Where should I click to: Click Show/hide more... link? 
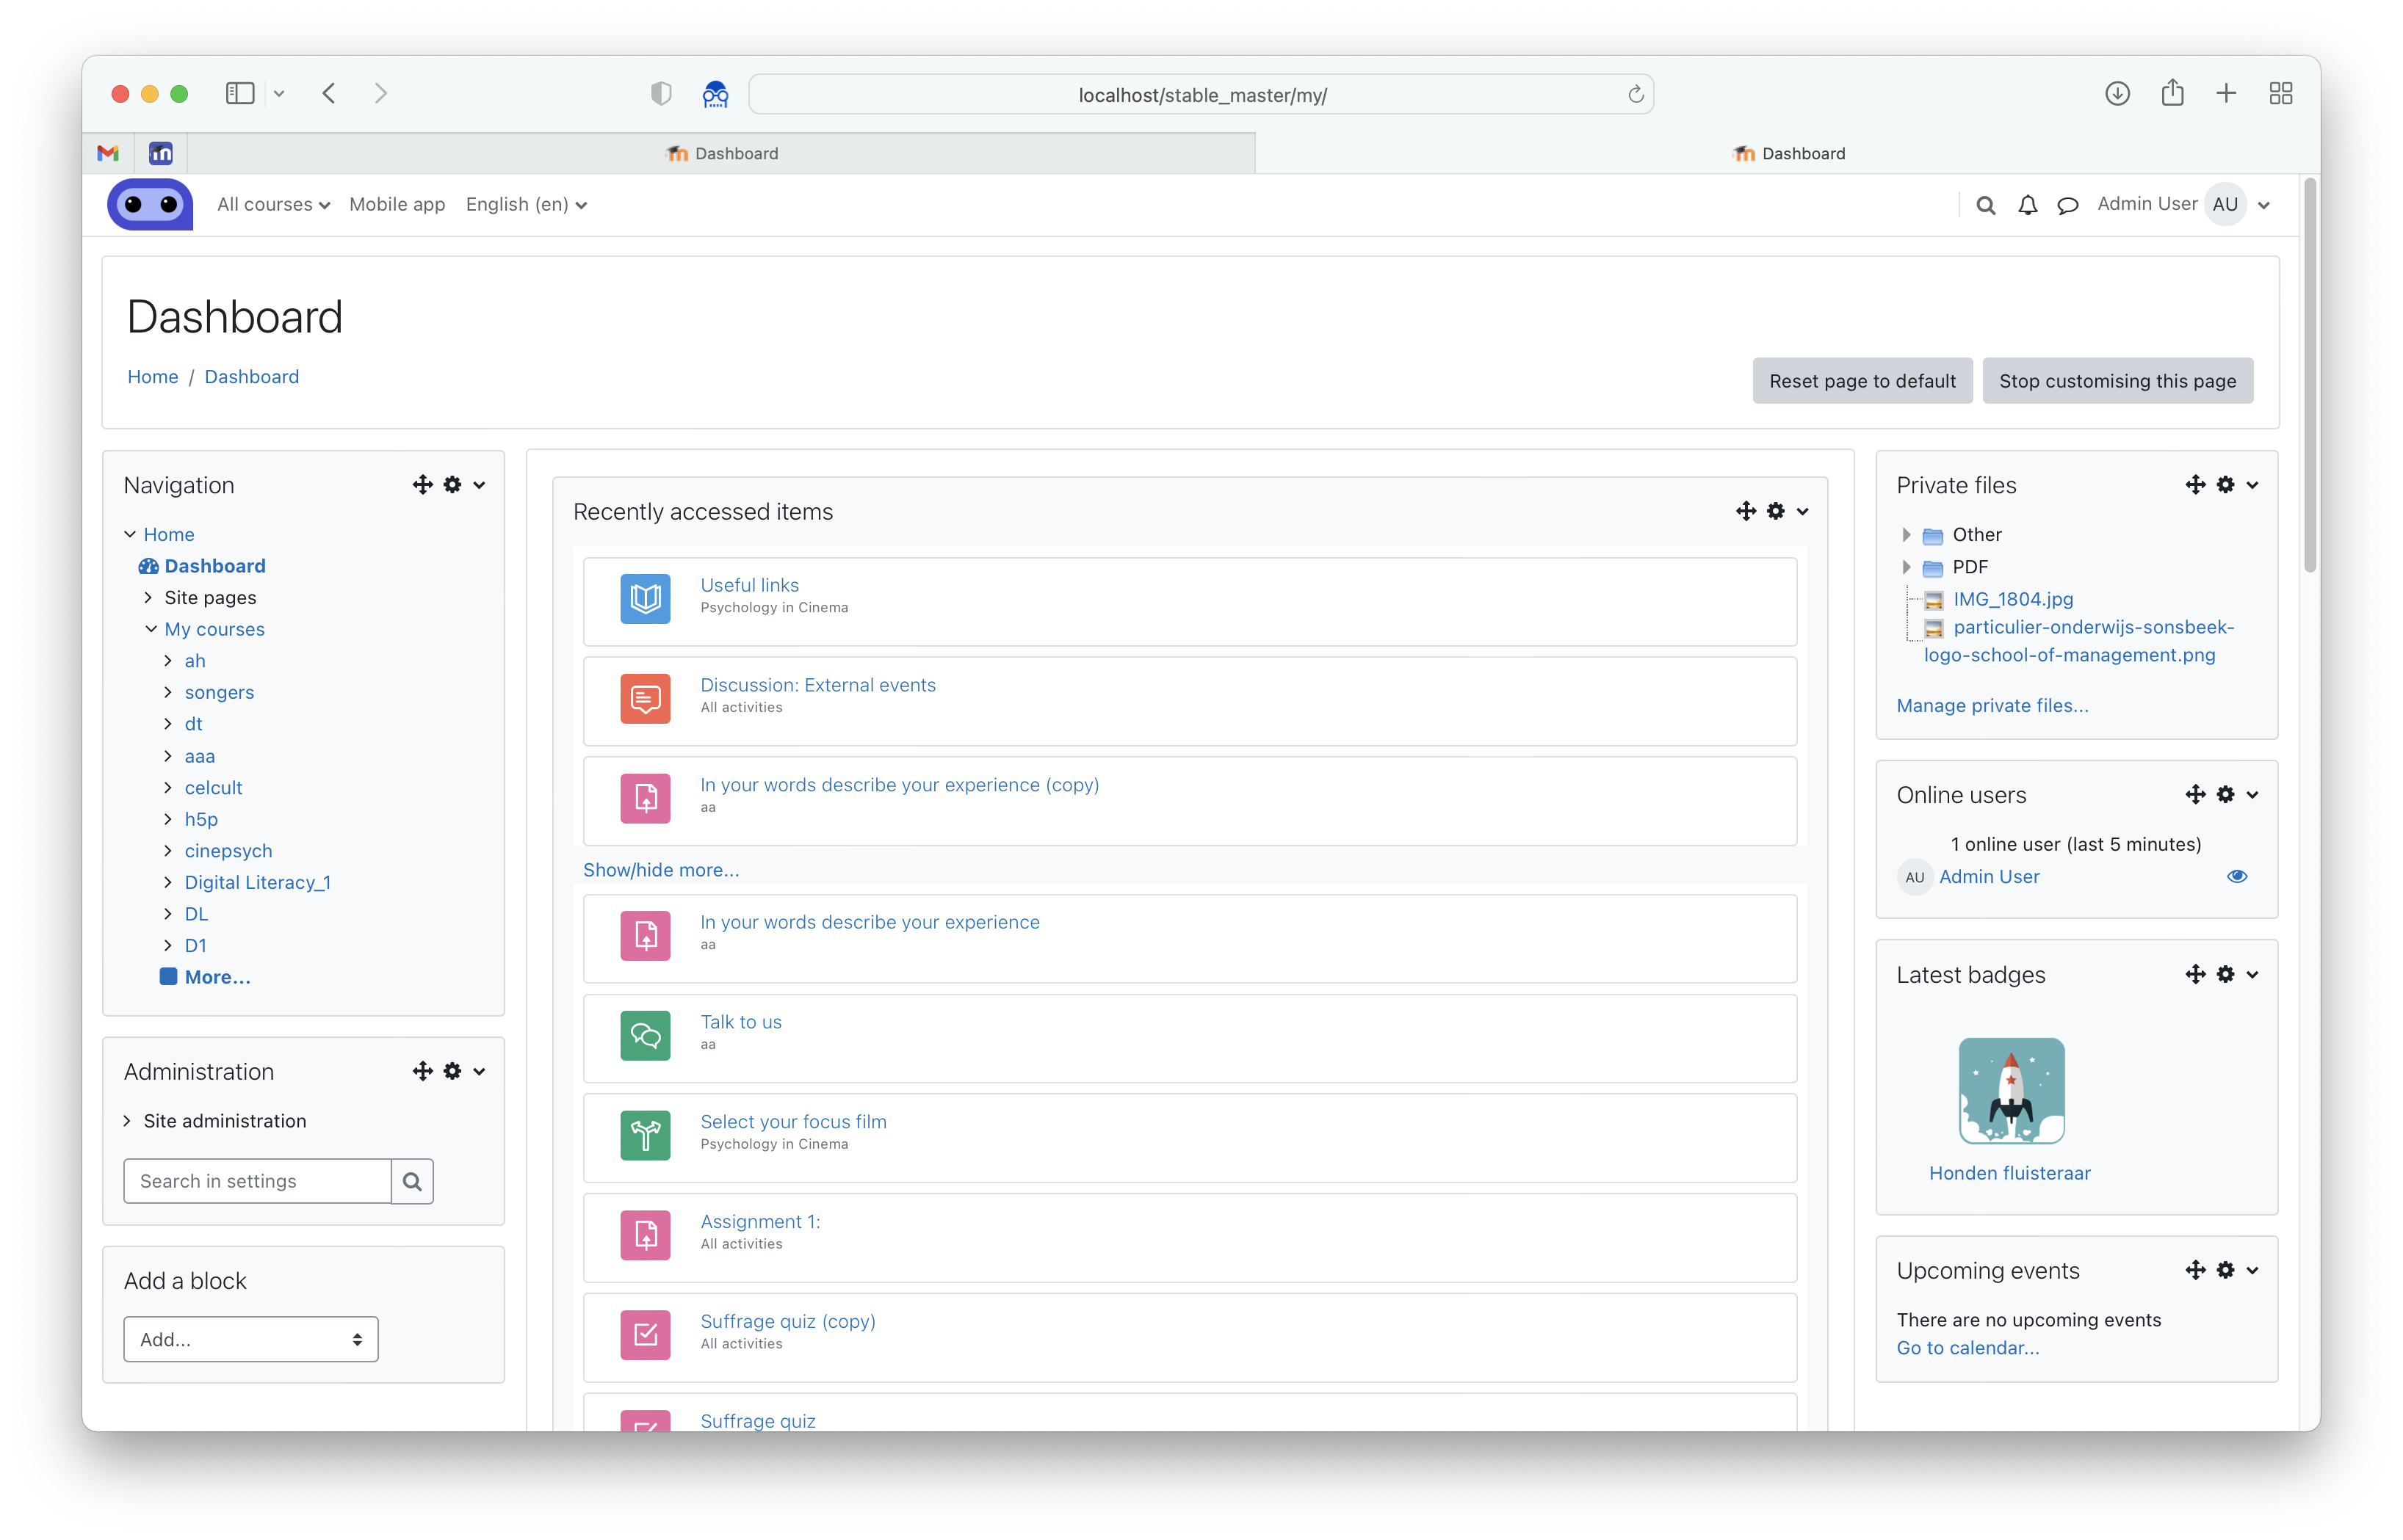(x=661, y=869)
